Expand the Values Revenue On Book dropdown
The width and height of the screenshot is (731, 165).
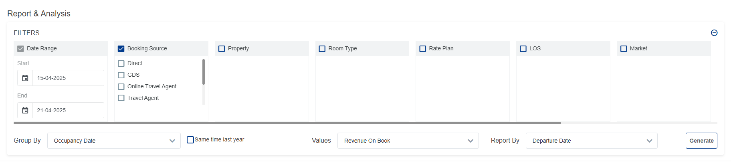(x=408, y=141)
